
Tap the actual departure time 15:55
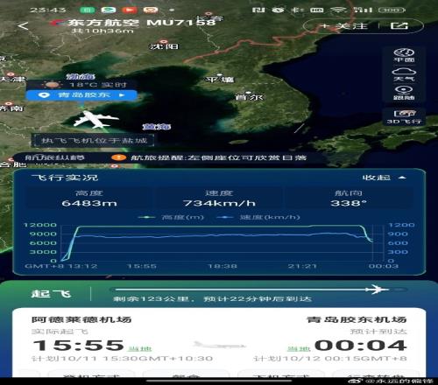tap(78, 346)
